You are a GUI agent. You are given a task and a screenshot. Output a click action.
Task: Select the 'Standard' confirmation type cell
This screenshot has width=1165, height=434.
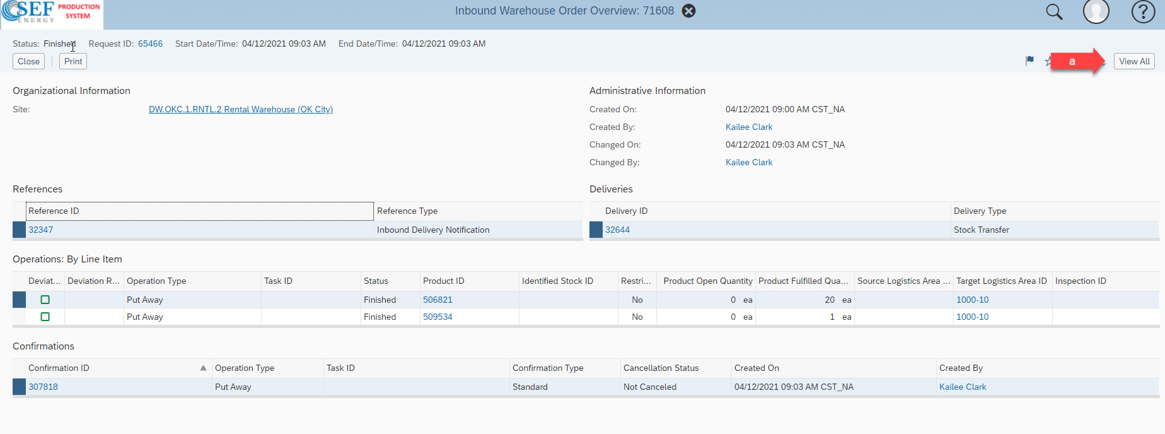click(565, 387)
